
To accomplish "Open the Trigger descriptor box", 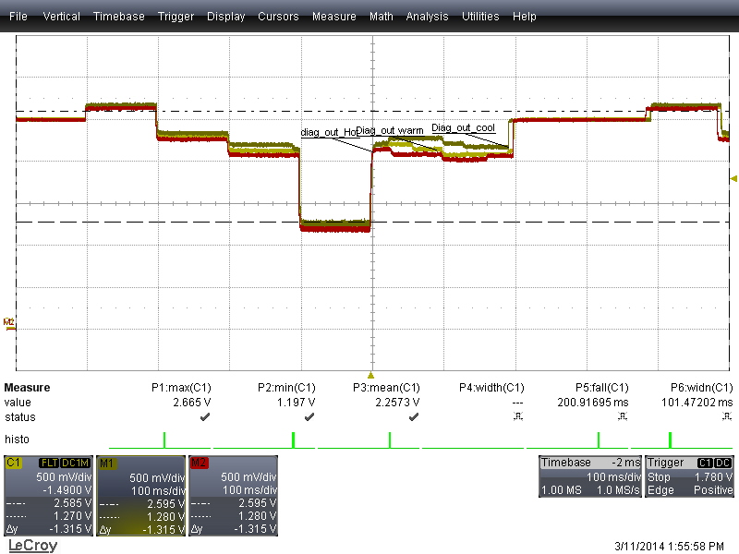I will (689, 476).
